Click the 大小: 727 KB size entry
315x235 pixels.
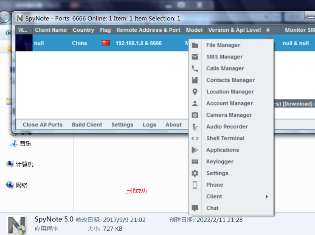point(105,229)
